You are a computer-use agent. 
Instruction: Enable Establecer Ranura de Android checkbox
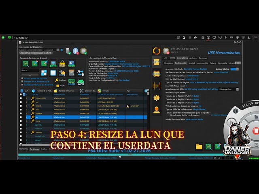coord(22,84)
